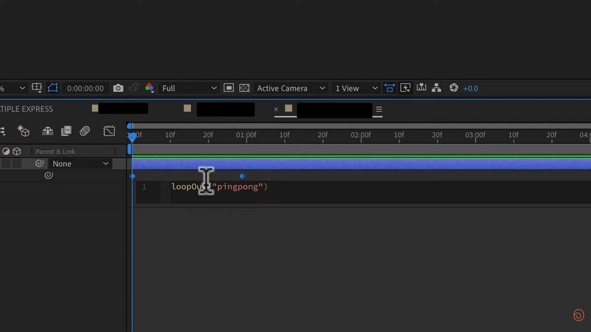Click expression line number 1
The height and width of the screenshot is (332, 591).
144,187
